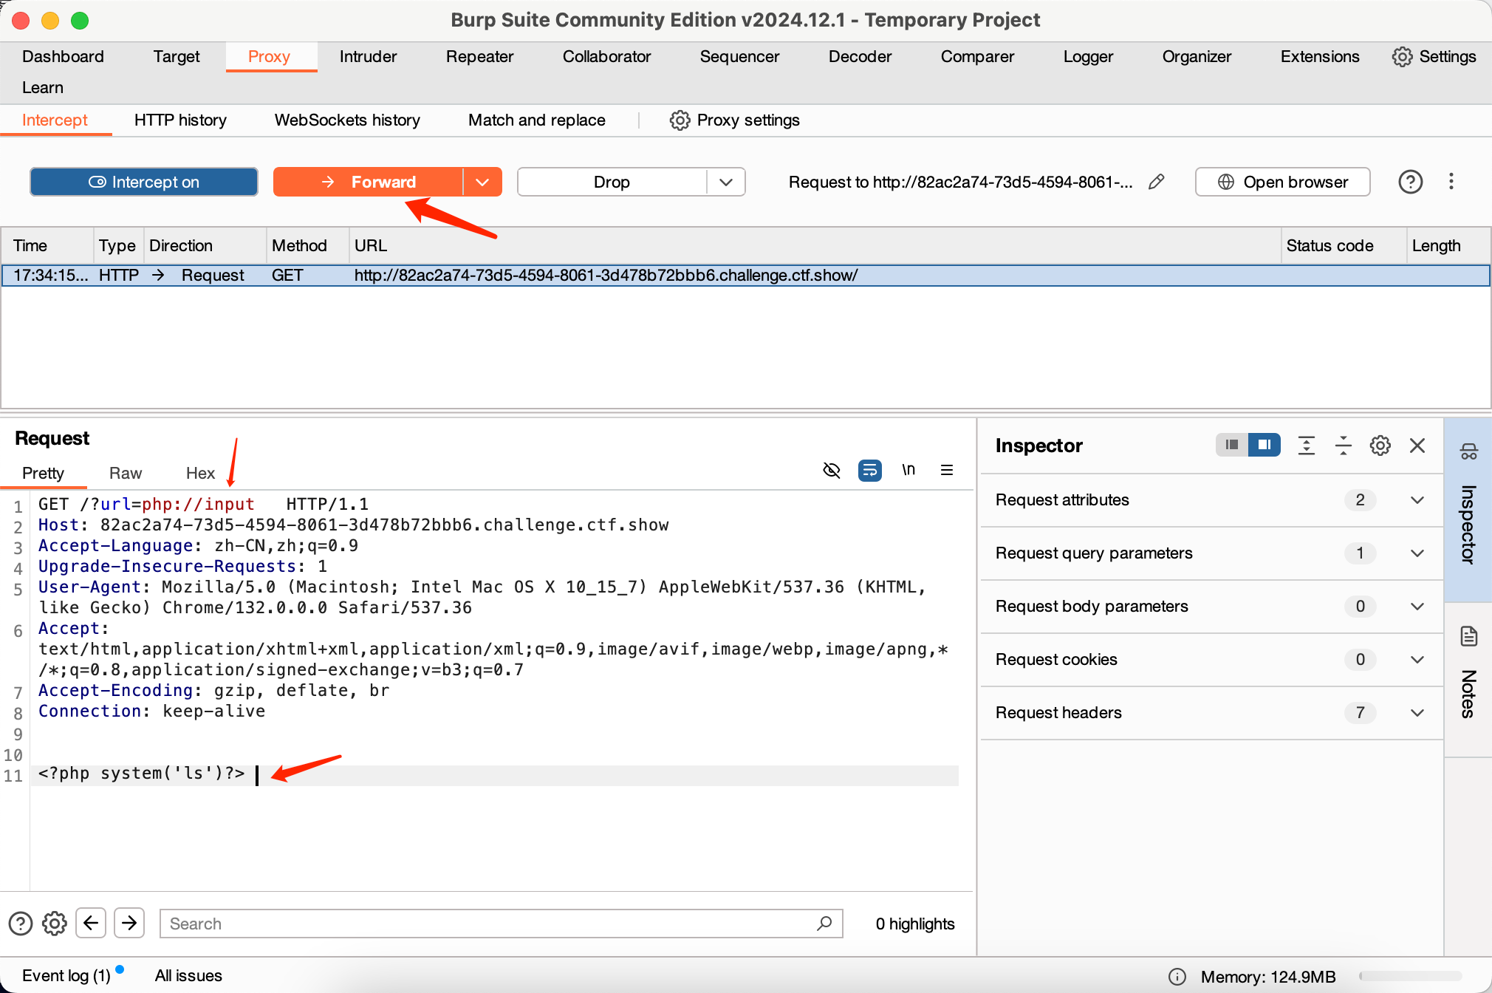
Task: Switch to the Intruder tab
Action: [368, 57]
